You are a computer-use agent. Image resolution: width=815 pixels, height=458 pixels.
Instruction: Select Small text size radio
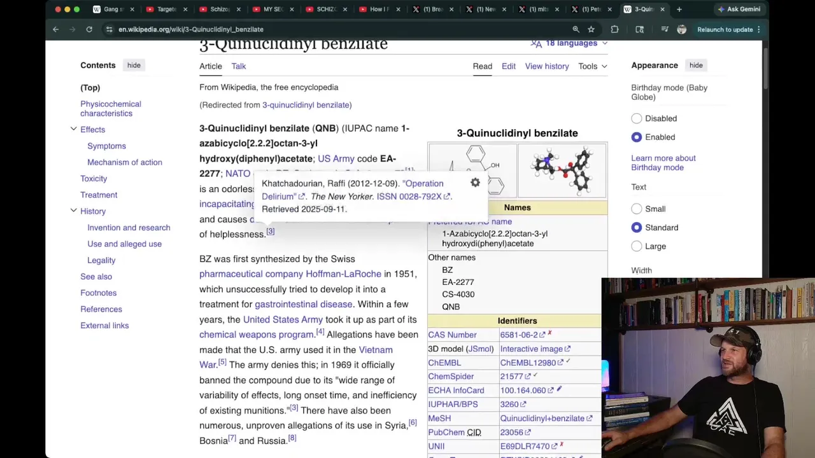636,209
